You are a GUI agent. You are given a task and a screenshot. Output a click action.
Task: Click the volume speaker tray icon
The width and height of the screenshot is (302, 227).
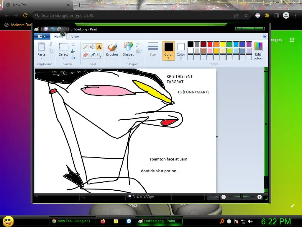coord(250,221)
